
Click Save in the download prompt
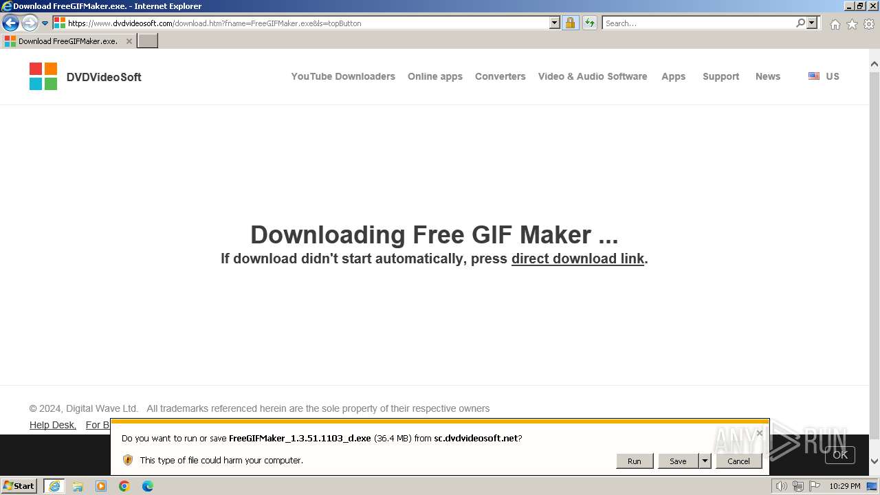[678, 461]
